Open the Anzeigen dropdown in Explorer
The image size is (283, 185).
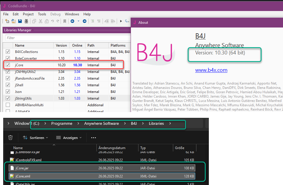click(x=69, y=138)
